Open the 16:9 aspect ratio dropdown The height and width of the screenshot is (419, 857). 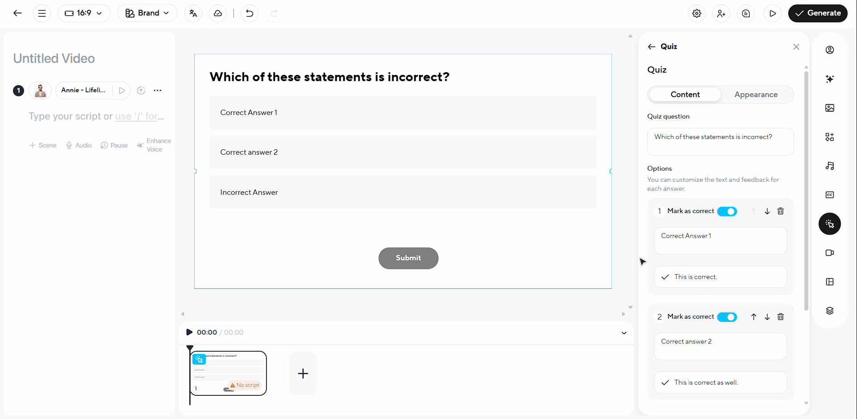pos(84,13)
